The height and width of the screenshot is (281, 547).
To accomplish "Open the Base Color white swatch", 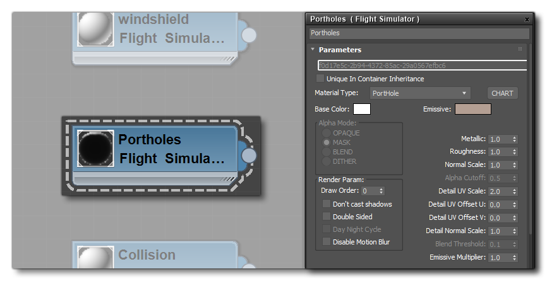I will pyautogui.click(x=362, y=109).
